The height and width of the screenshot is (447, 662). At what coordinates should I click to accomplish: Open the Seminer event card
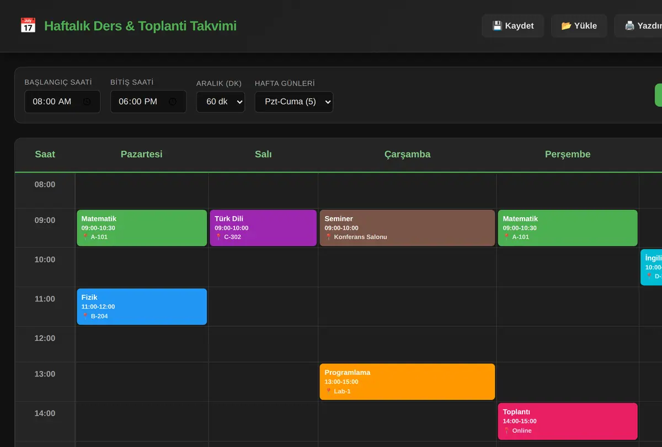407,228
